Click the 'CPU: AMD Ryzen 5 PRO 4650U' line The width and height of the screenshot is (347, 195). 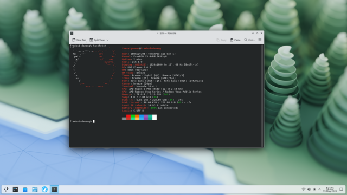[x=152, y=89]
